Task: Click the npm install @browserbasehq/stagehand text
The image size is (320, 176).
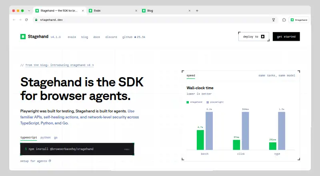Action: [x=61, y=149]
